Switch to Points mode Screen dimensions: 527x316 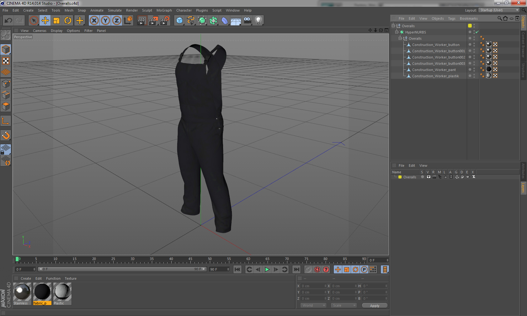[x=6, y=84]
